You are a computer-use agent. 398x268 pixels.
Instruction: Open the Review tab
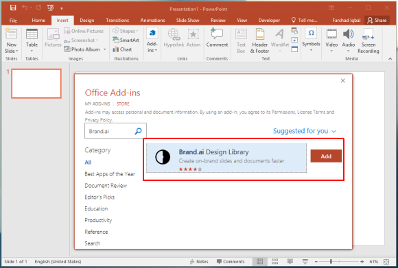tap(218, 21)
